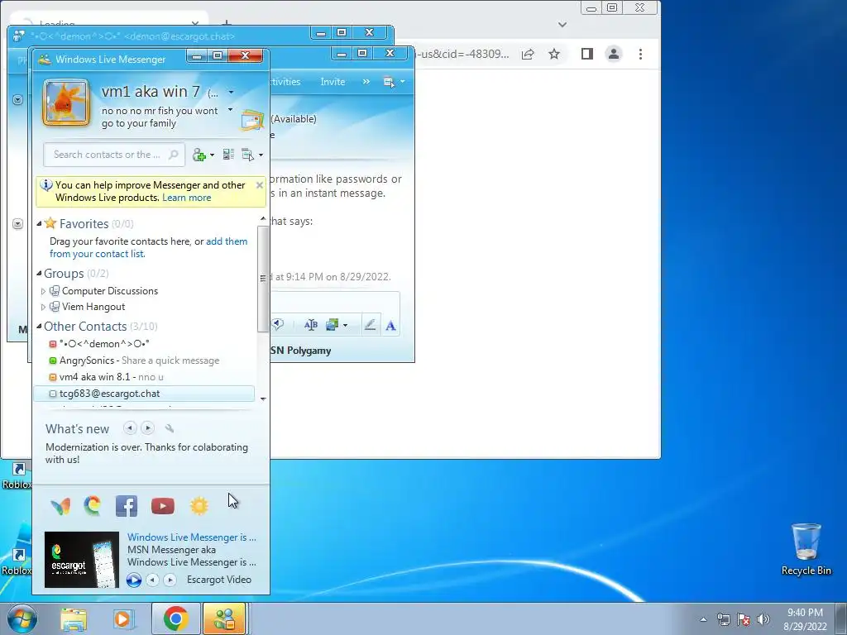Open the Facebook icon
The width and height of the screenshot is (847, 635).
(x=127, y=507)
